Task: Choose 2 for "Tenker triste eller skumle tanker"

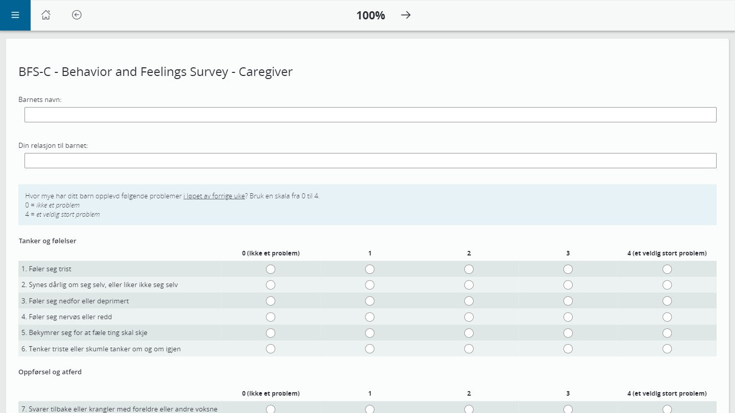Action: 469,349
